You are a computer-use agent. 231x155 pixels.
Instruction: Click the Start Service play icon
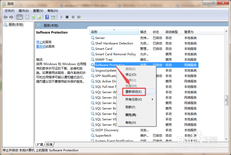click(x=61, y=17)
